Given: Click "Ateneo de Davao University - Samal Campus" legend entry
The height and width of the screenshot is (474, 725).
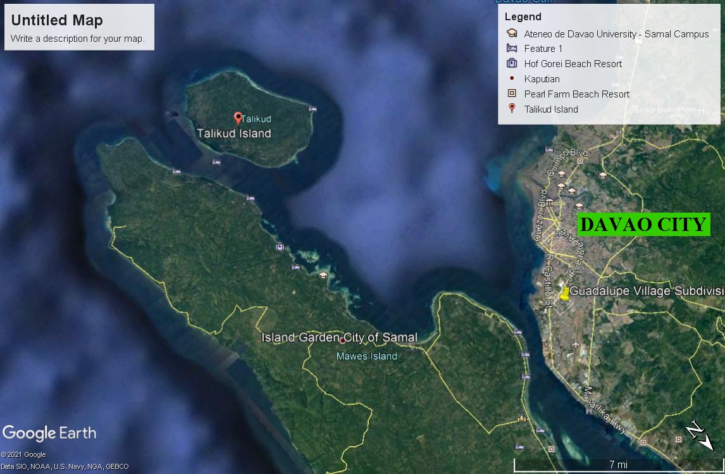Looking at the screenshot, I should 616,34.
